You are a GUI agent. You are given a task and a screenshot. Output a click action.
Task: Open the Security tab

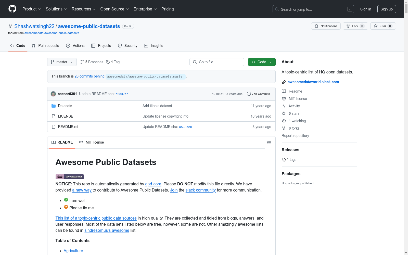click(x=127, y=46)
